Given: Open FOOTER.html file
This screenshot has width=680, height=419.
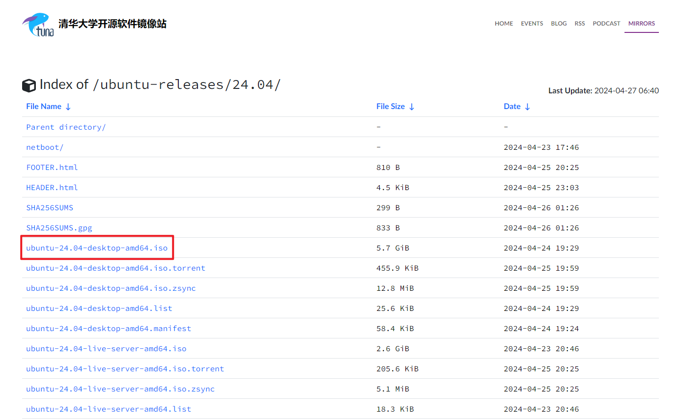Looking at the screenshot, I should point(52,168).
